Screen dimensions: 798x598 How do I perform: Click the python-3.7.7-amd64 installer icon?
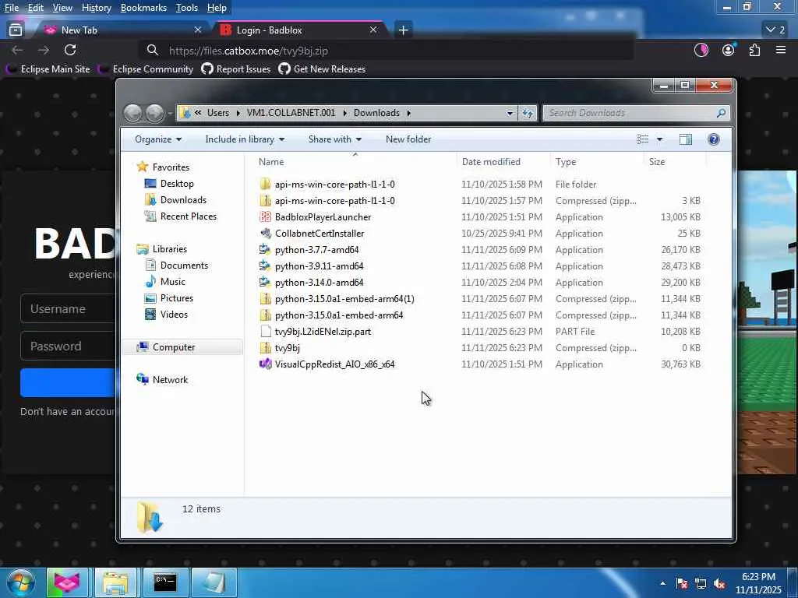265,250
